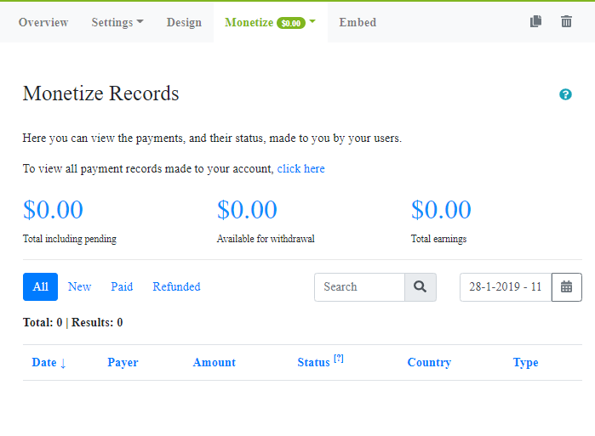Screen dimensions: 595x436
Task: Filter records by New
Action: click(79, 287)
